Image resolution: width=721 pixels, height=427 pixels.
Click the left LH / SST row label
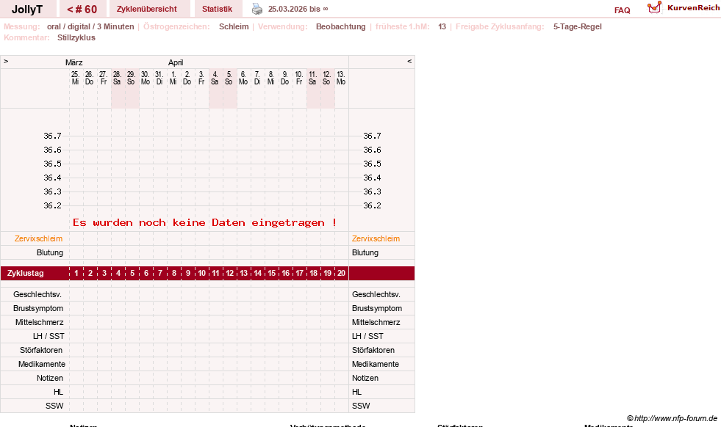[49, 336]
